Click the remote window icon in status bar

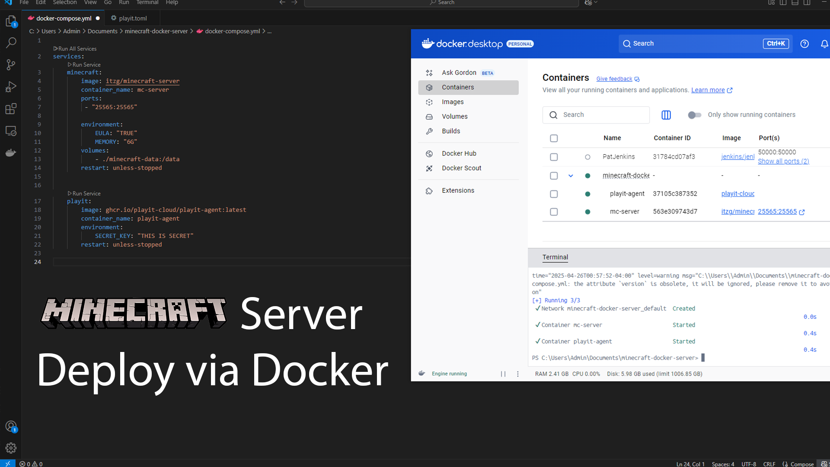point(7,464)
